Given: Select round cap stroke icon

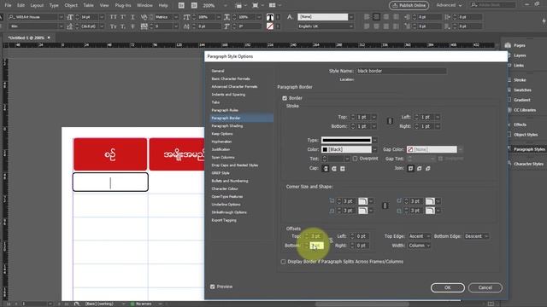Looking at the screenshot, I should (334, 169).
